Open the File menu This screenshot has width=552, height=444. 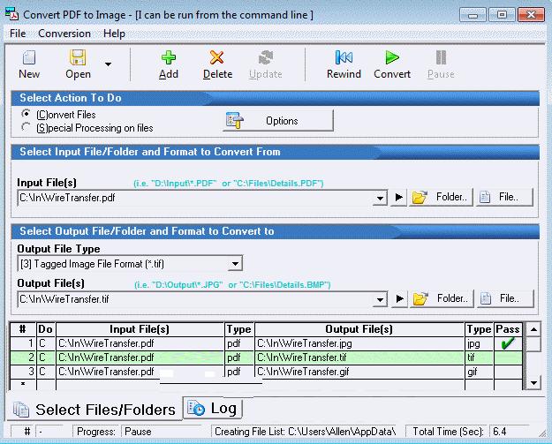(18, 34)
